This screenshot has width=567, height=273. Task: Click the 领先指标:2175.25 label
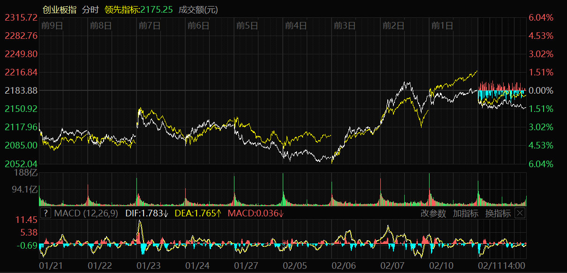coord(139,9)
